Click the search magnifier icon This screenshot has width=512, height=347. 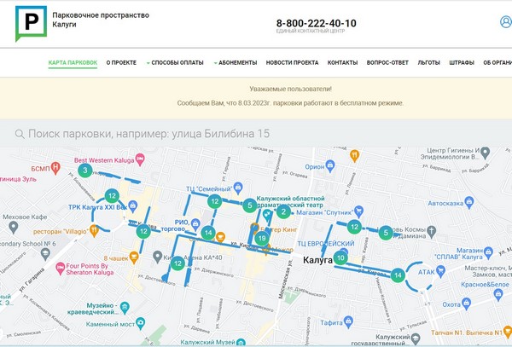(x=20, y=134)
